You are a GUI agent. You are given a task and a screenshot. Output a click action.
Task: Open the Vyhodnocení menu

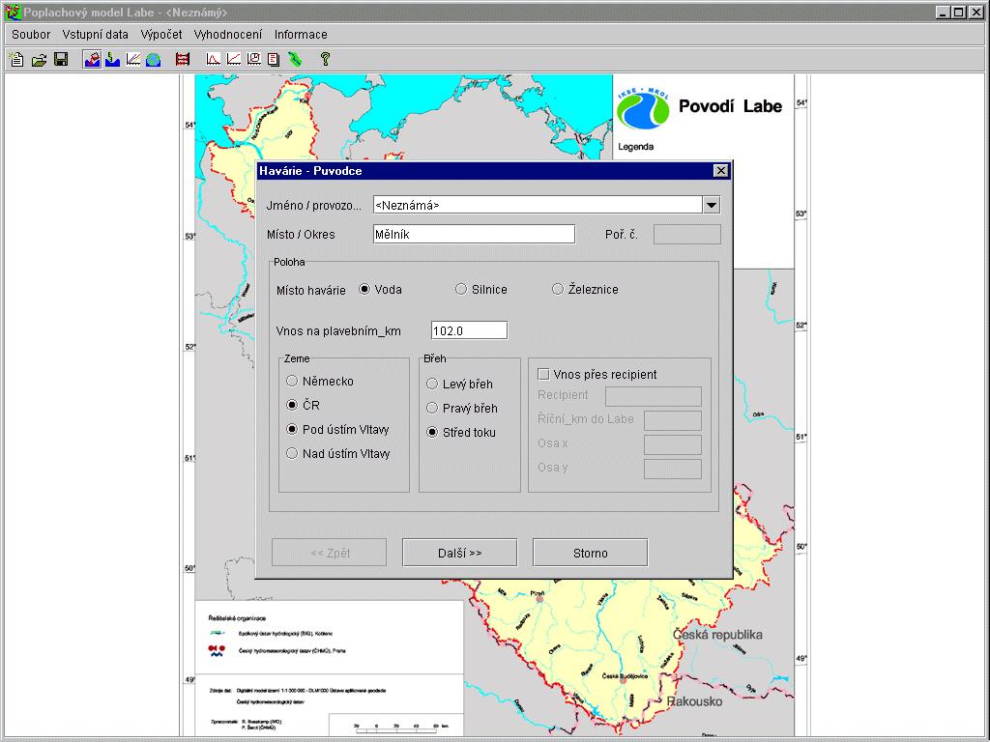tap(228, 35)
